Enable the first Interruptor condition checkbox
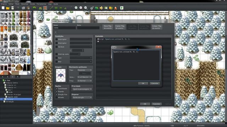The image size is (227, 127). [x=57, y=39]
